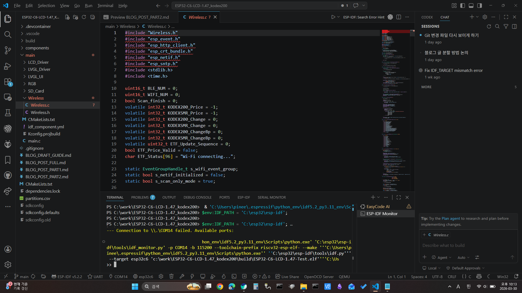Screen dimensions: 522x293
Task: Refresh the chat sessions list
Action: pyautogui.click(x=489, y=26)
